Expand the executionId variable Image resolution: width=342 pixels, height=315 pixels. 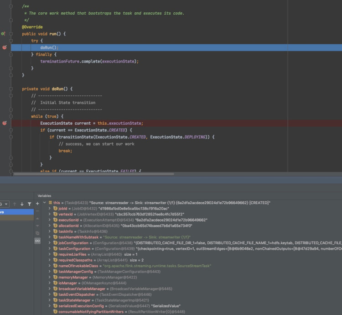[x=50, y=220]
